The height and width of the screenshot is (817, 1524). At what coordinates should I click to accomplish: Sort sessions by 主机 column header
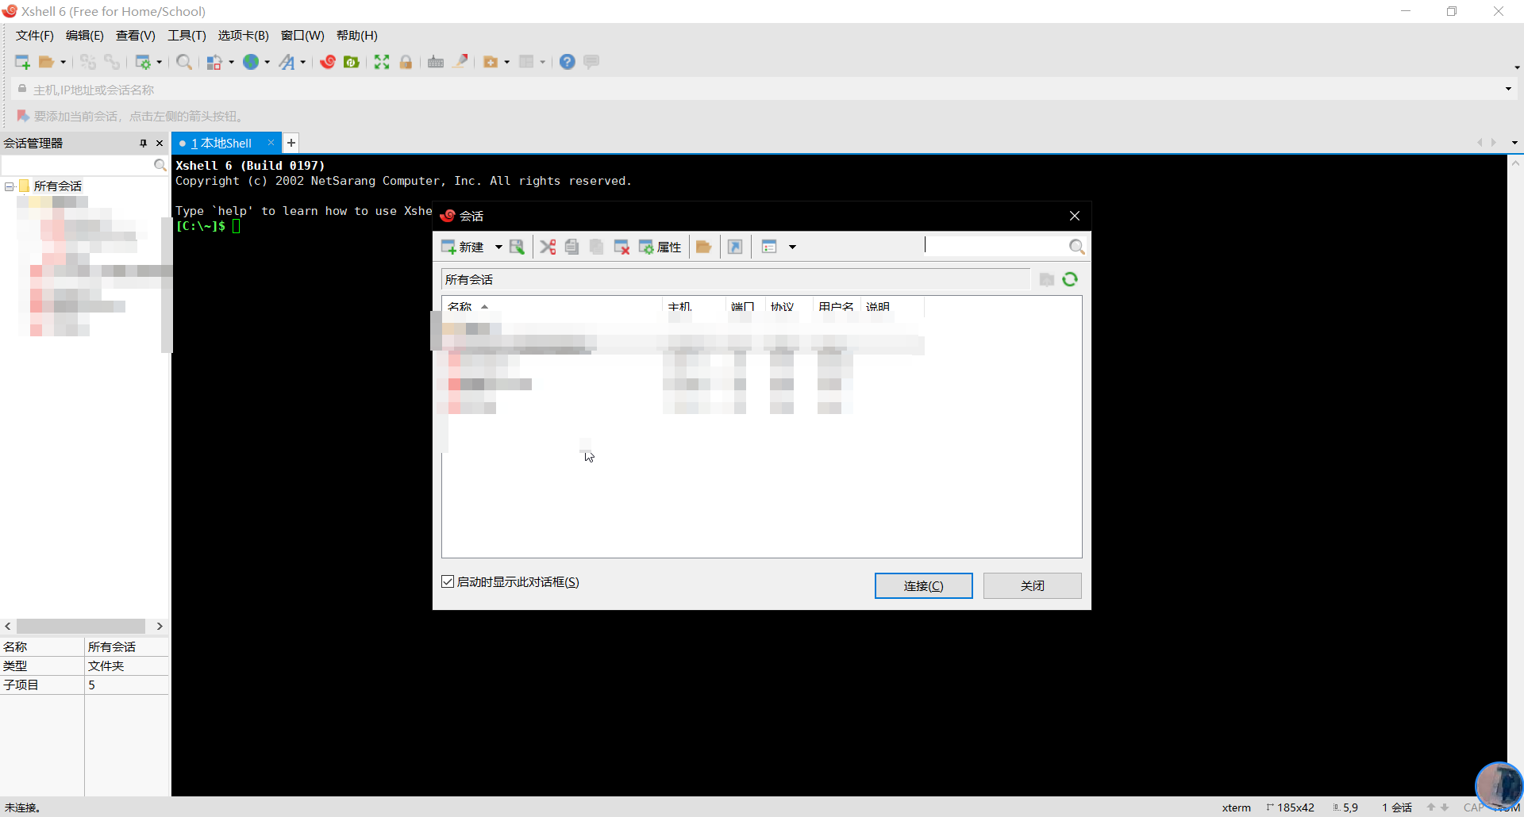[x=694, y=306]
